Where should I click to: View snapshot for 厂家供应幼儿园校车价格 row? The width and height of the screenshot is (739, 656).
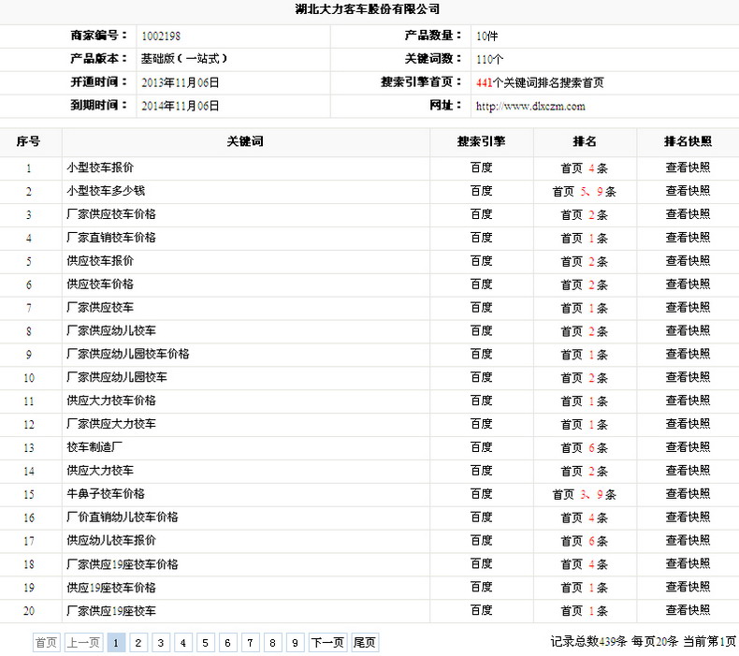pyautogui.click(x=688, y=354)
